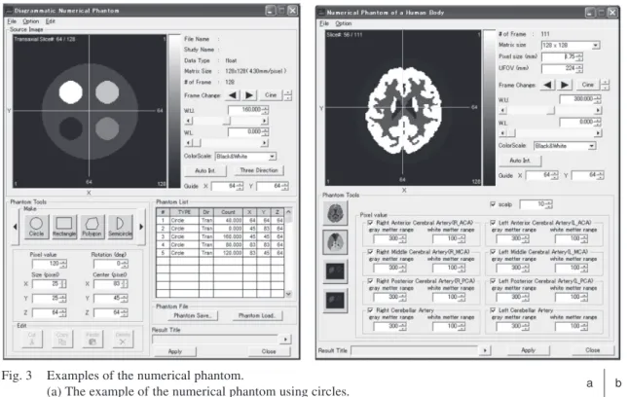Click the Copy edit icon
This screenshot has width=629, height=397.
pyautogui.click(x=62, y=339)
